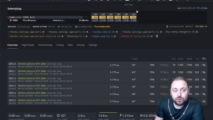Open the Settings tab
Image resolution: width=213 pixels, height=120 pixels.
[93, 45]
